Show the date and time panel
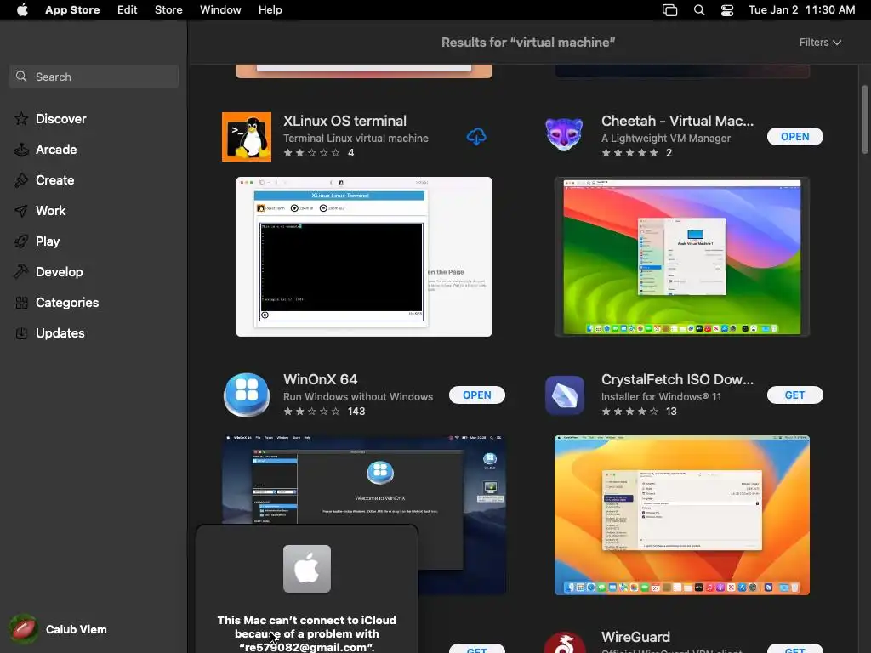 coord(801,10)
